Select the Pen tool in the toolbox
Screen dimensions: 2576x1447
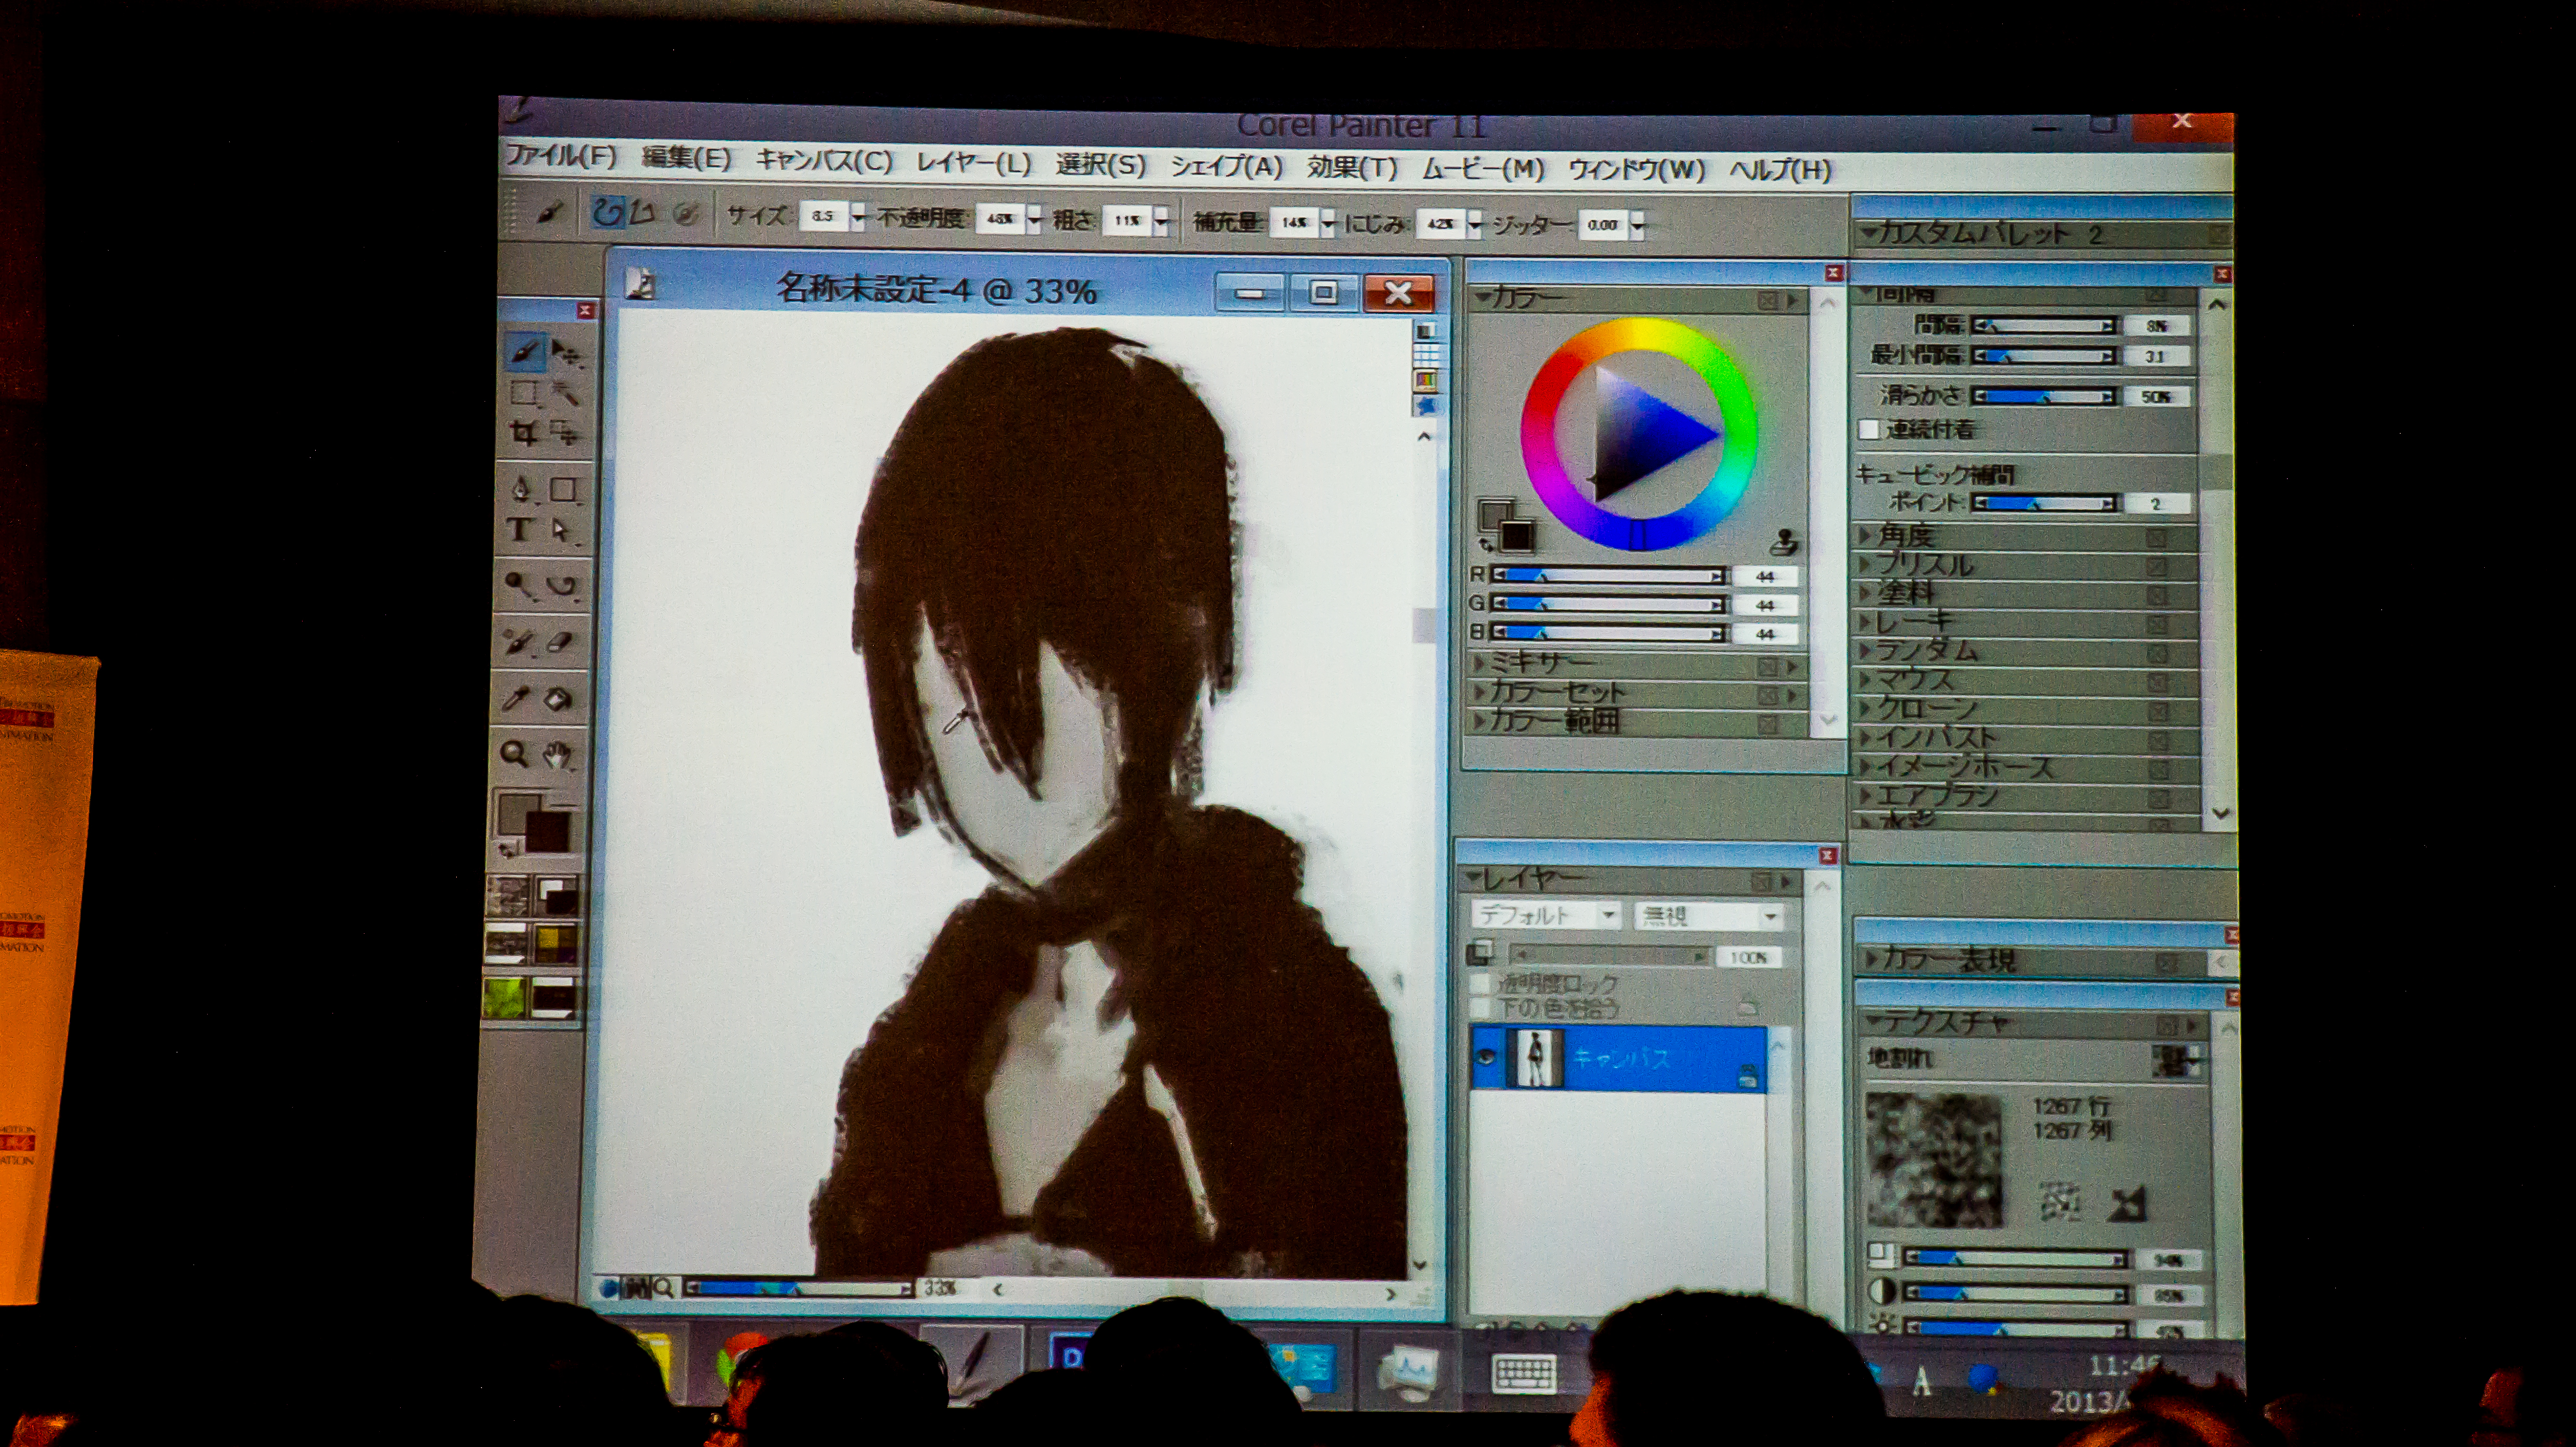pyautogui.click(x=521, y=489)
